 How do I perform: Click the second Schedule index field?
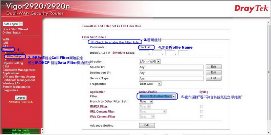point(157,53)
